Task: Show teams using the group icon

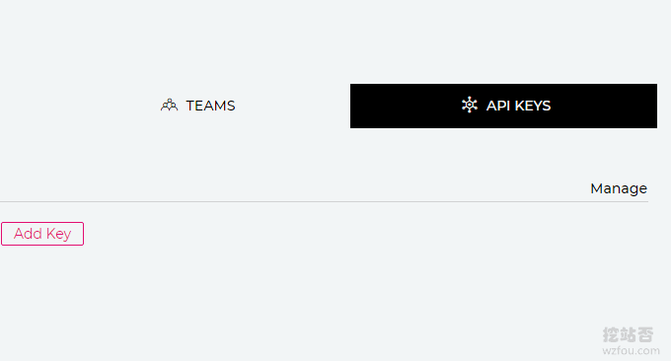Action: [169, 106]
